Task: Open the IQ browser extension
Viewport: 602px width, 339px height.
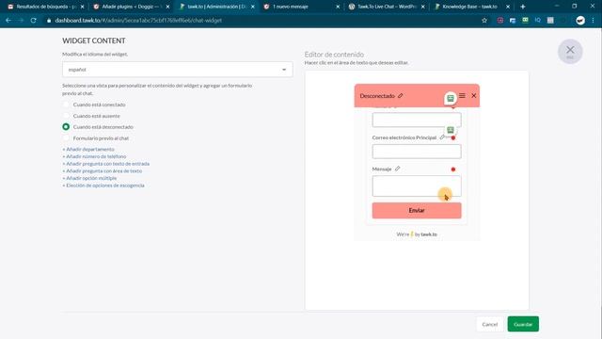Action: point(537,20)
